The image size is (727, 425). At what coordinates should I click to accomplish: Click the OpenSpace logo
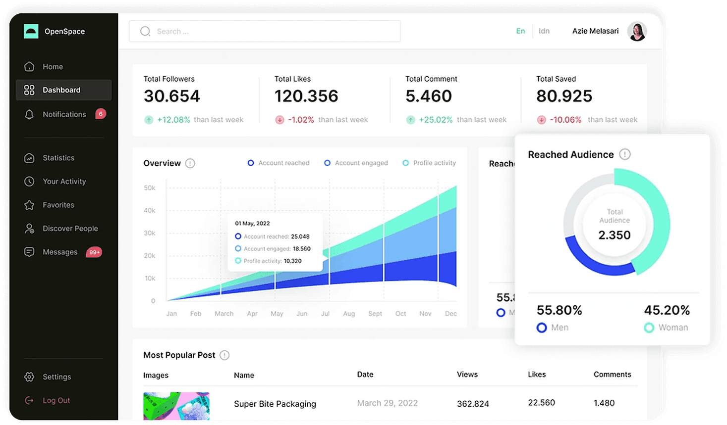(32, 31)
